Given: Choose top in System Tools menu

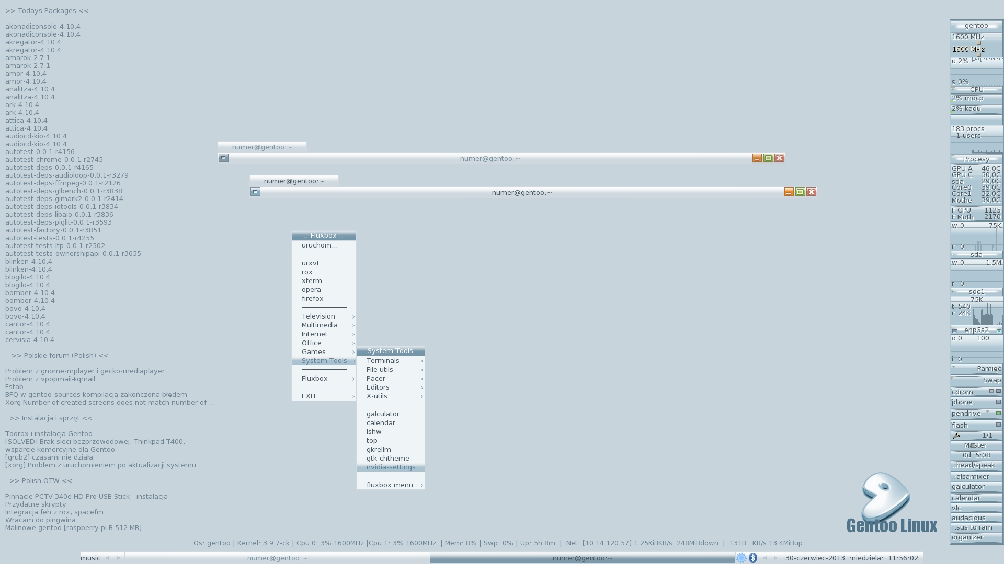Looking at the screenshot, I should point(391,440).
